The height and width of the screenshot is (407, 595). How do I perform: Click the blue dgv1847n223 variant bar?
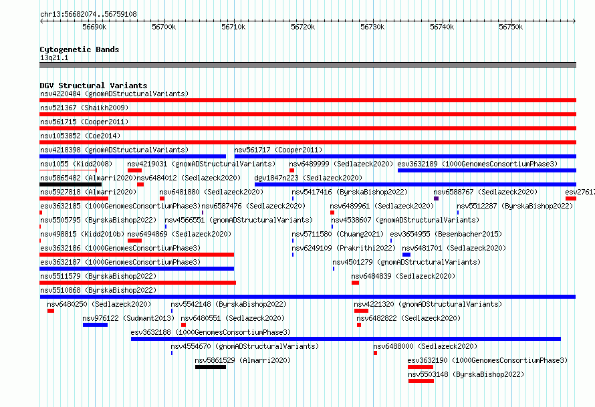click(x=416, y=184)
